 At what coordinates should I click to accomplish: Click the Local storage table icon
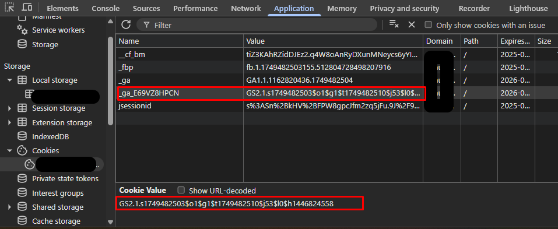click(x=22, y=80)
